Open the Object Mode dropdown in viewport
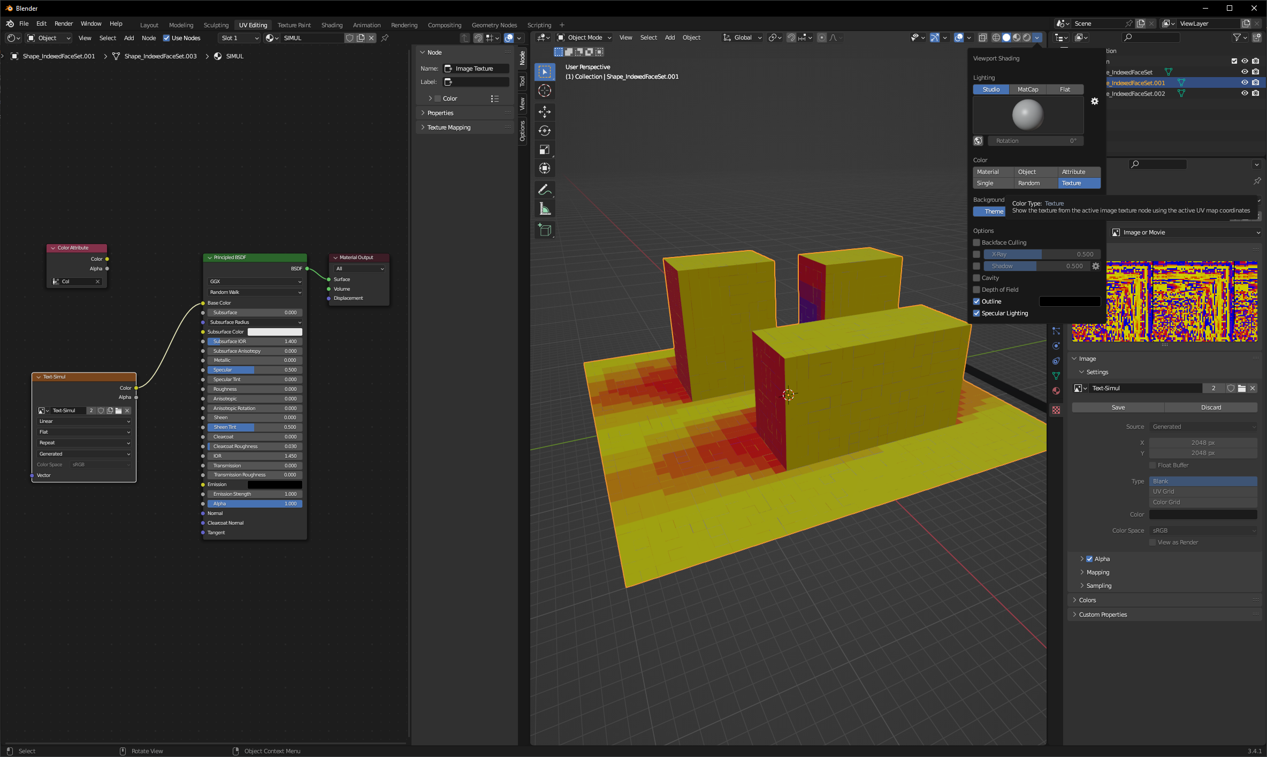The height and width of the screenshot is (757, 1267). coord(584,37)
